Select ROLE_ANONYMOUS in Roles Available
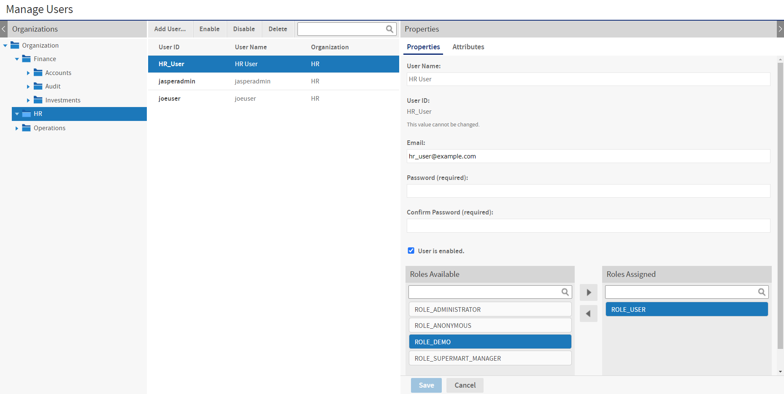The width and height of the screenshot is (784, 394). [x=490, y=325]
